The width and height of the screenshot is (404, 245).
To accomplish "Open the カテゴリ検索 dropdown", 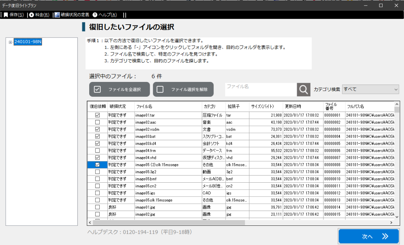I will click(370, 89).
